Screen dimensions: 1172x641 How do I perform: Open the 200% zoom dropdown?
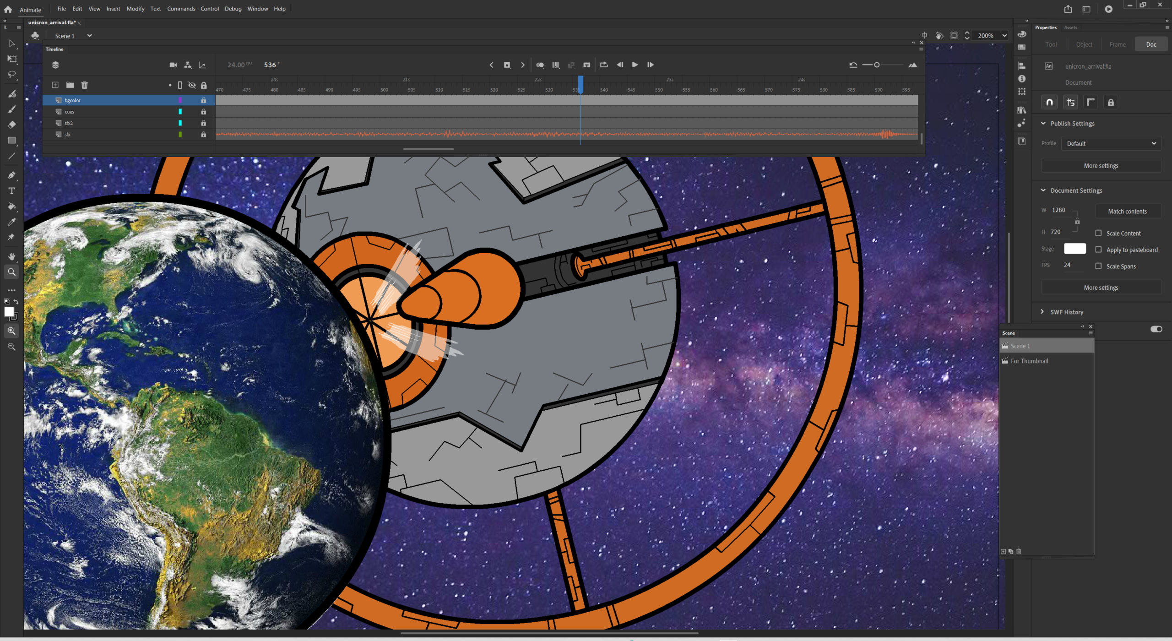point(1004,36)
